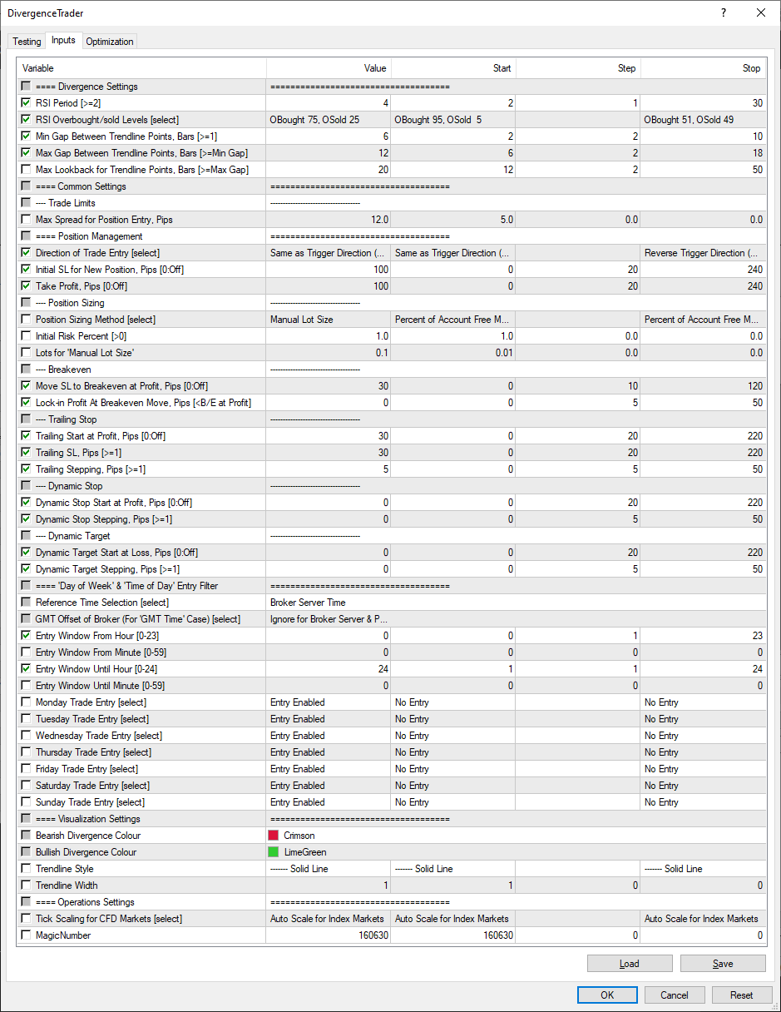Open Direction of Trade Entry value dropdown
The width and height of the screenshot is (781, 1012).
pyautogui.click(x=328, y=253)
